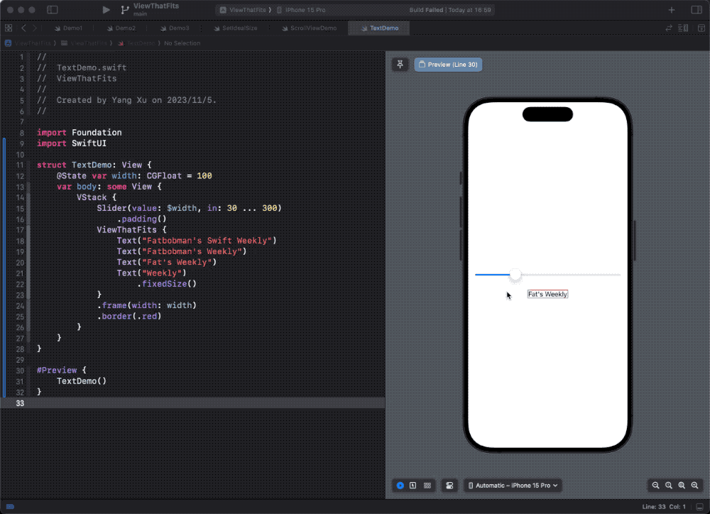Open the iPhone 15 Pro run destination selector

pos(305,9)
